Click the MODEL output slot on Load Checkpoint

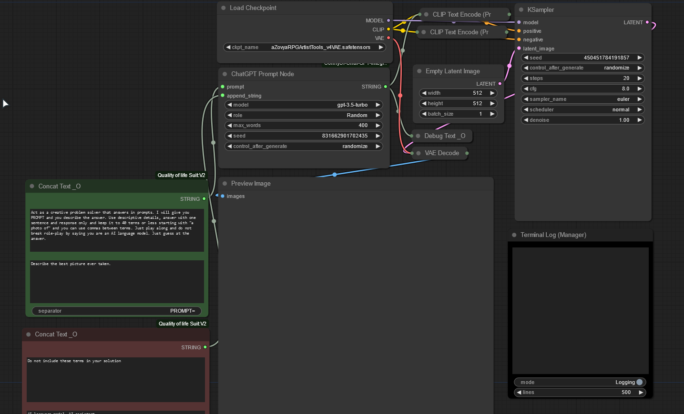388,20
